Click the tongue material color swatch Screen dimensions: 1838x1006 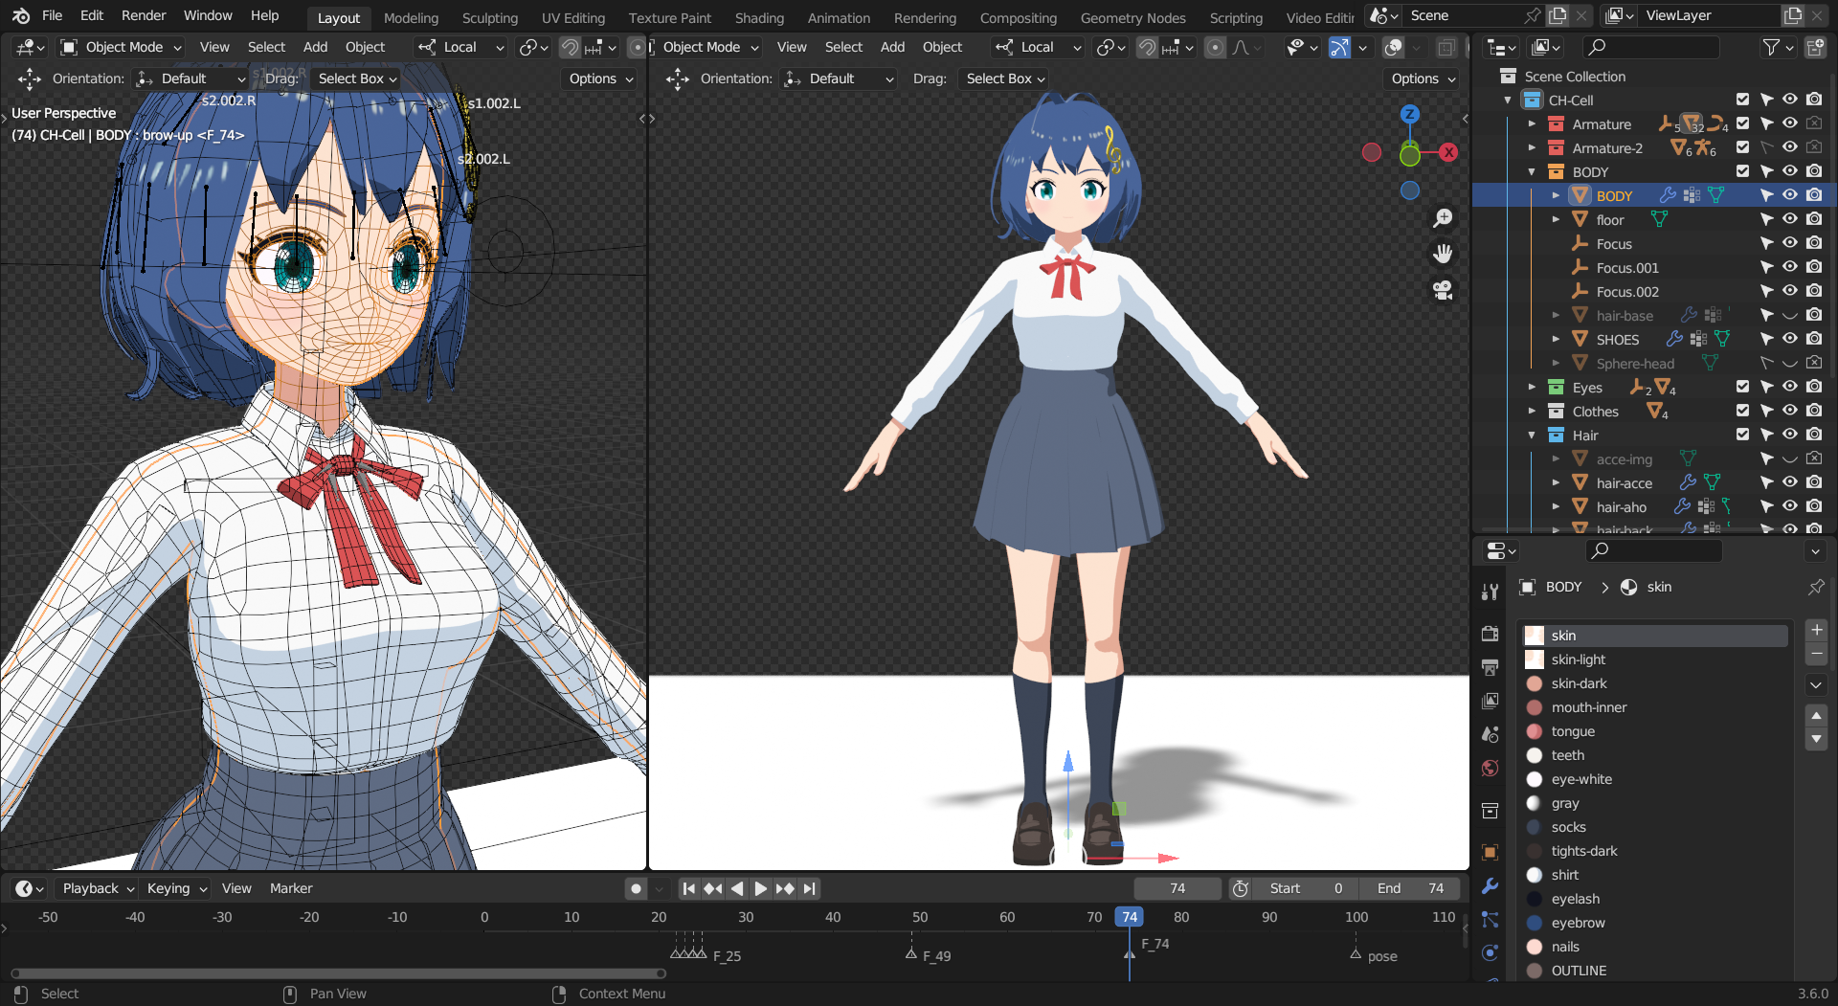tap(1535, 731)
